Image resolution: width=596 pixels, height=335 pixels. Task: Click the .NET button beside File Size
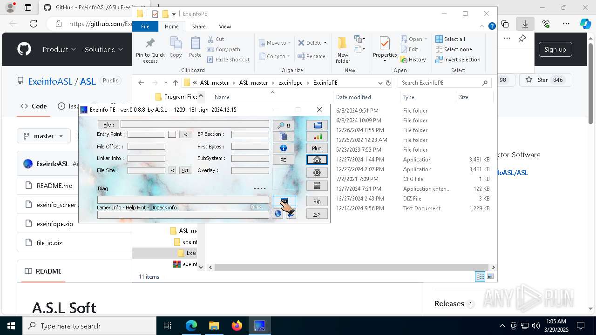point(185,170)
